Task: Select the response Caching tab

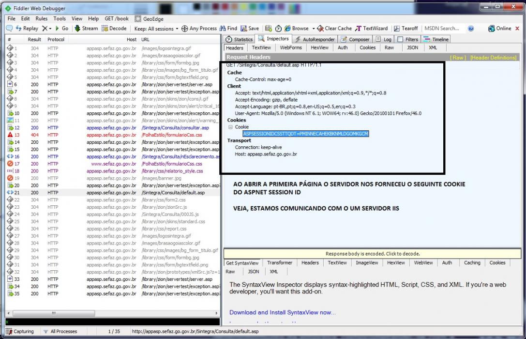Action: pos(472,263)
